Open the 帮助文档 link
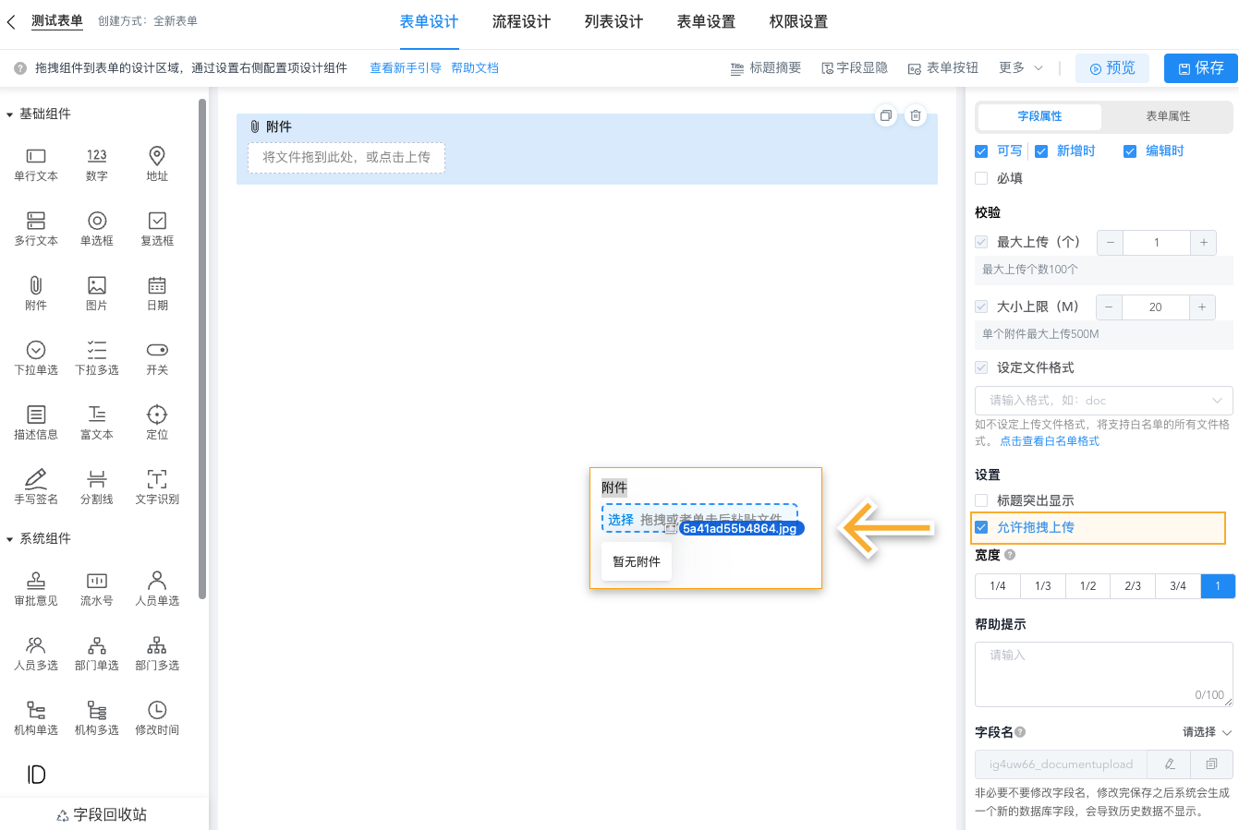This screenshot has width=1239, height=830. click(x=475, y=67)
